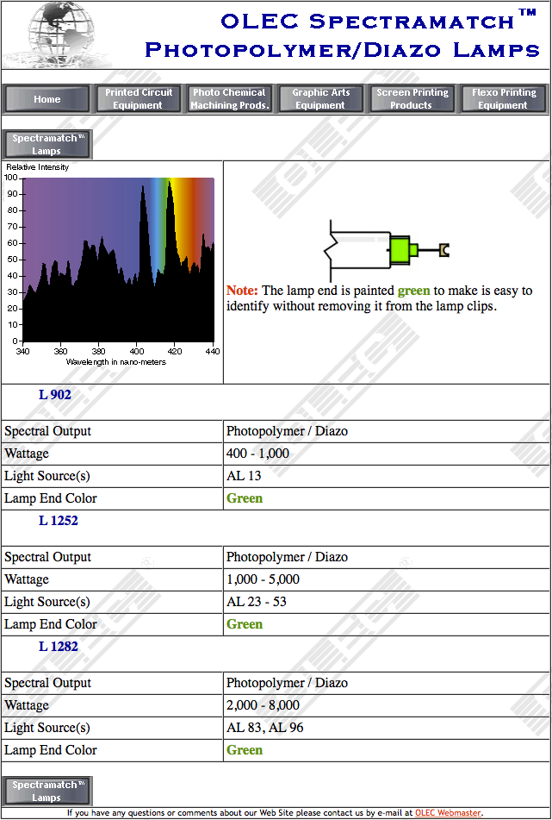Email the OLEC Webmaster link

coord(448,813)
